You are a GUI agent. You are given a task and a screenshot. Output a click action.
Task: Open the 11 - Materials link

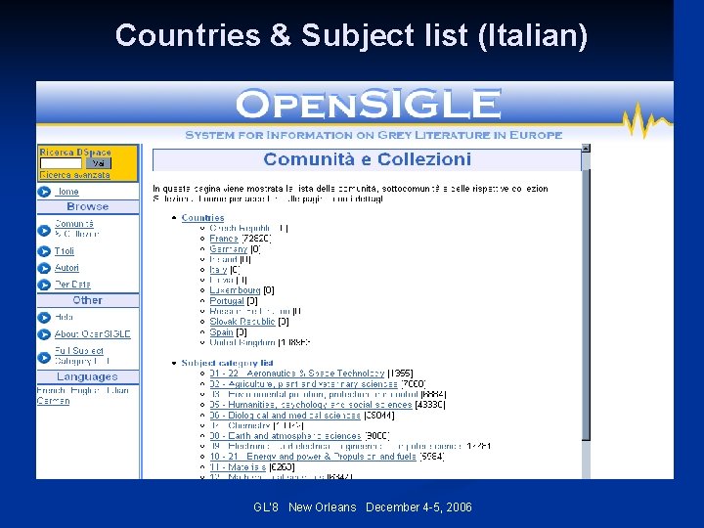point(238,467)
